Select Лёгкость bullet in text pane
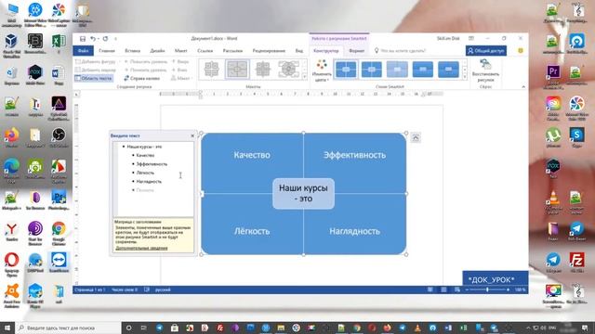The height and width of the screenshot is (334, 595). click(x=145, y=173)
